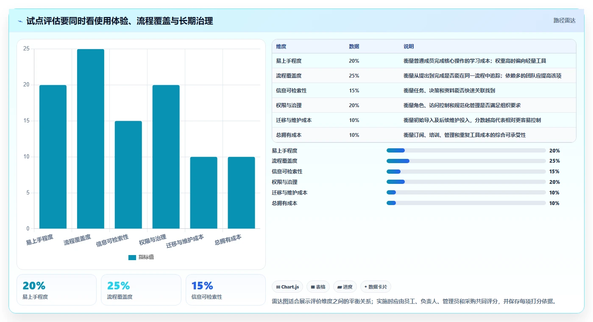Click the 15% label beside 信息可检索性 progress

[x=554, y=172]
